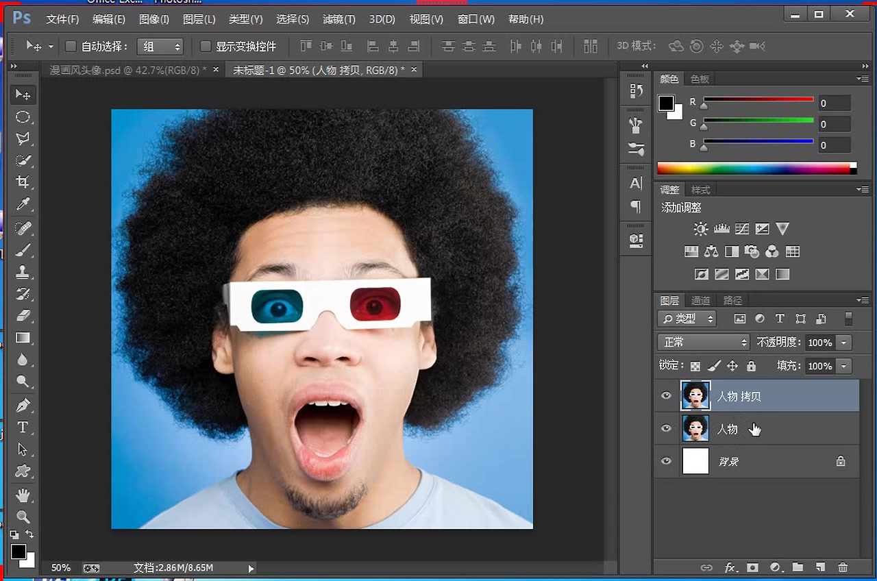
Task: Select the History Brush tool
Action: pos(23,293)
